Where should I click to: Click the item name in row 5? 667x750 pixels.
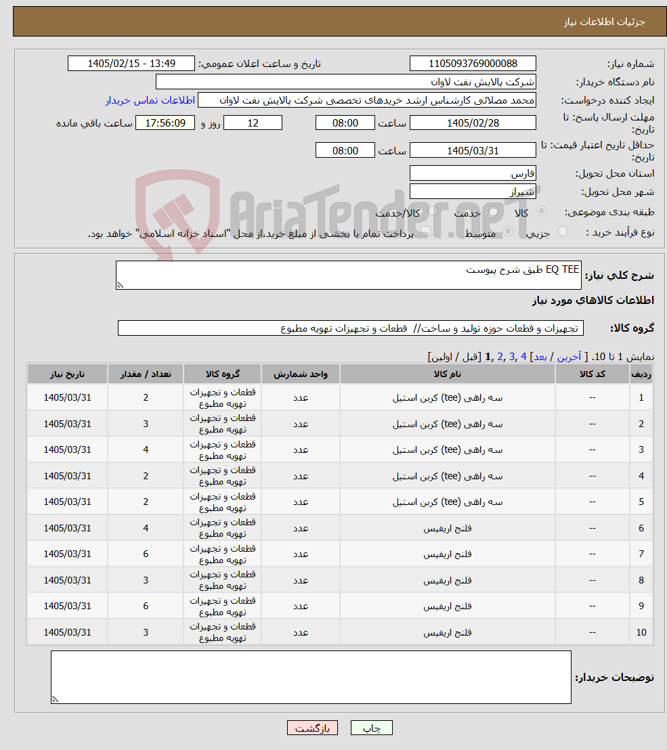tap(448, 502)
